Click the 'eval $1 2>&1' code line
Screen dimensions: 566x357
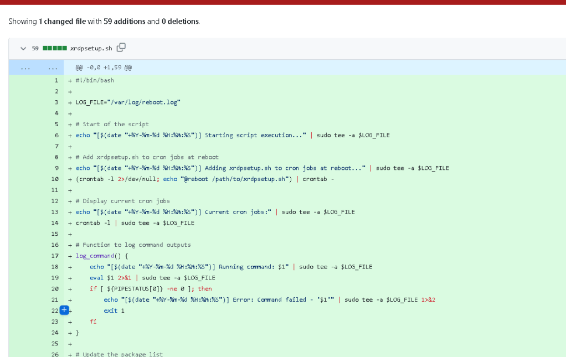point(153,278)
